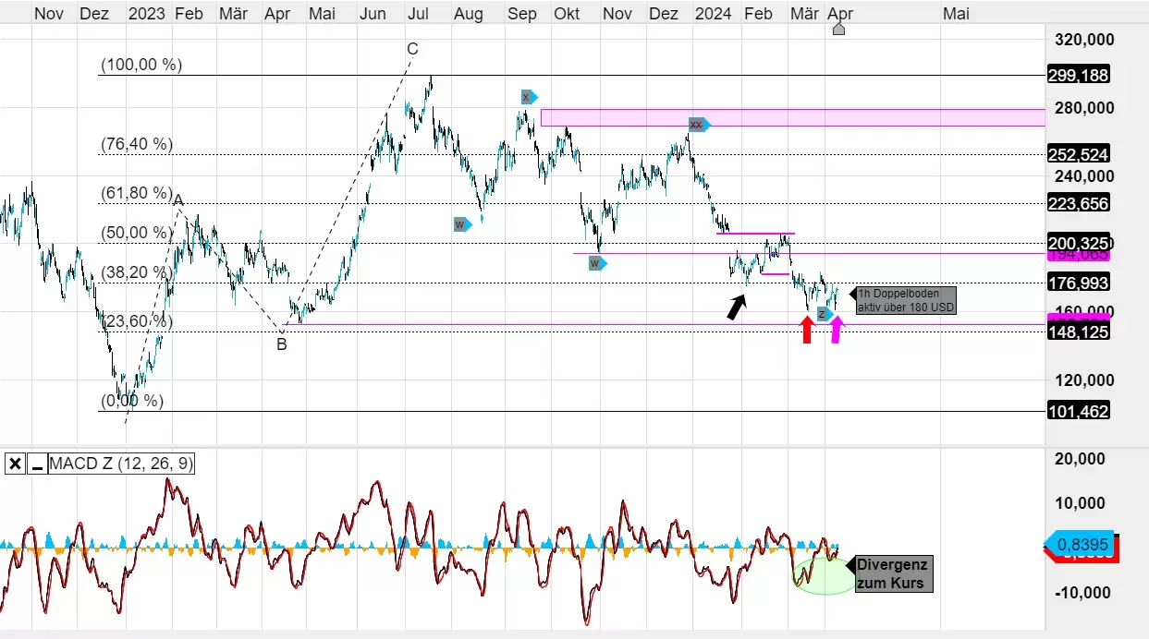Collapse the MACD panel with the minus button
The image size is (1149, 639).
pos(36,464)
